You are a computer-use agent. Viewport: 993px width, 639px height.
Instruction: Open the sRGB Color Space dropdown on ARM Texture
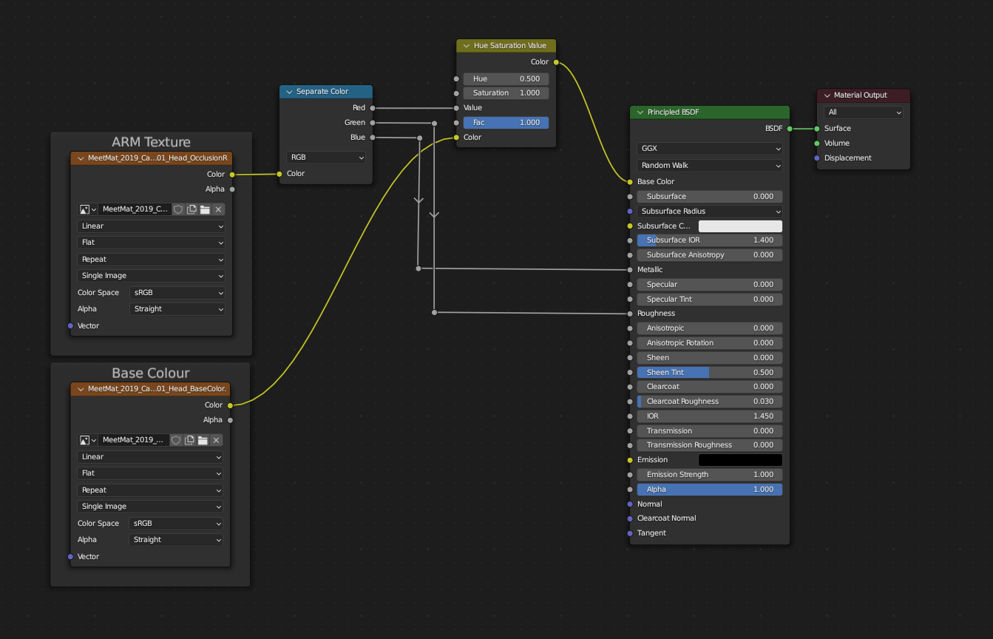177,292
